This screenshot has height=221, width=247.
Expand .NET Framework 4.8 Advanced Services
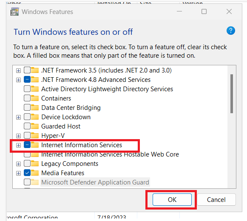tap(18, 80)
